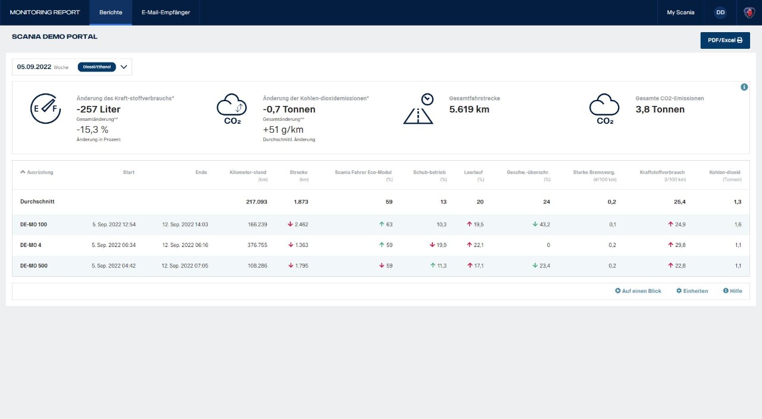Click the red up arrow beside 22,1
The image size is (762, 419).
(x=469, y=245)
